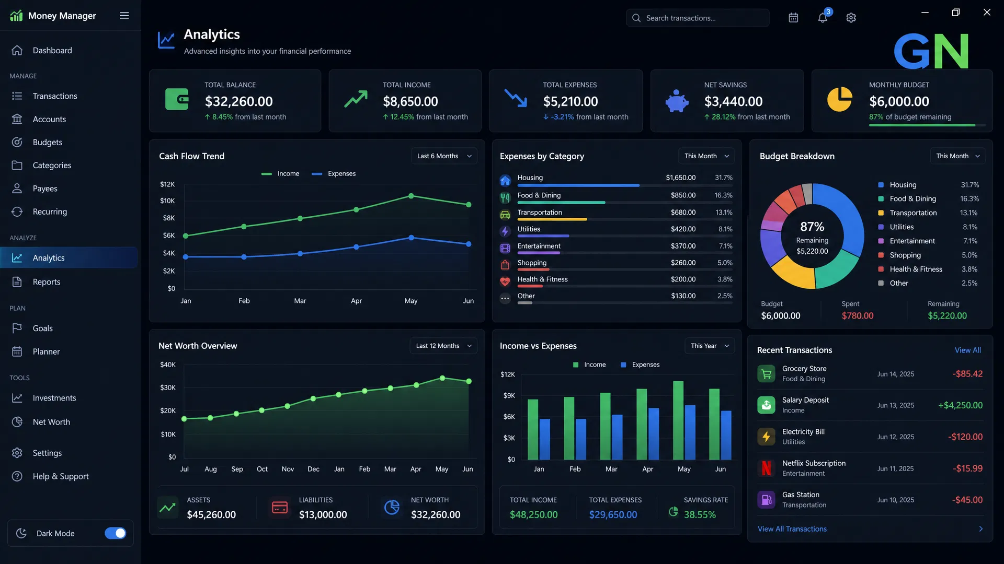
Task: Click the Assets trend icon
Action: pos(167,507)
